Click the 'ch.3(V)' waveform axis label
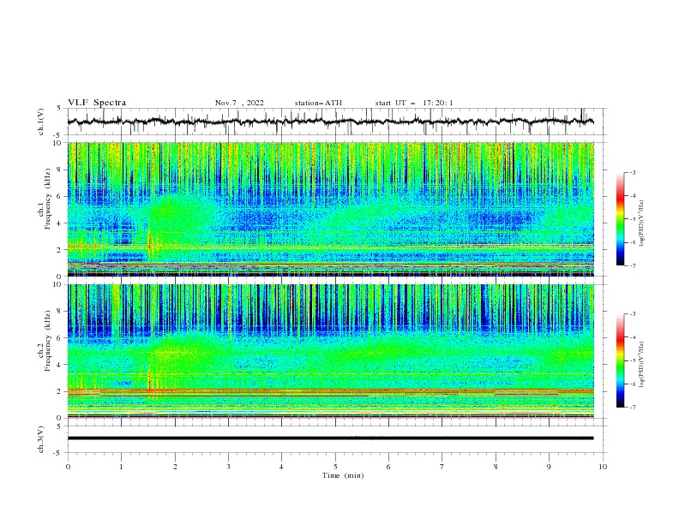The height and width of the screenshot is (524, 679). [41, 439]
